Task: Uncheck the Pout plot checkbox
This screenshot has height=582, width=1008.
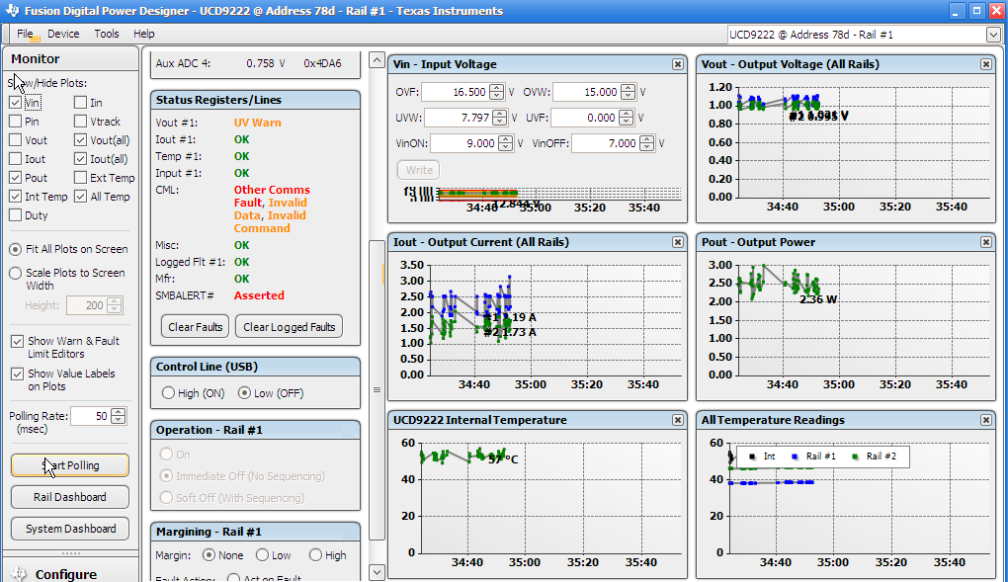Action: click(16, 178)
